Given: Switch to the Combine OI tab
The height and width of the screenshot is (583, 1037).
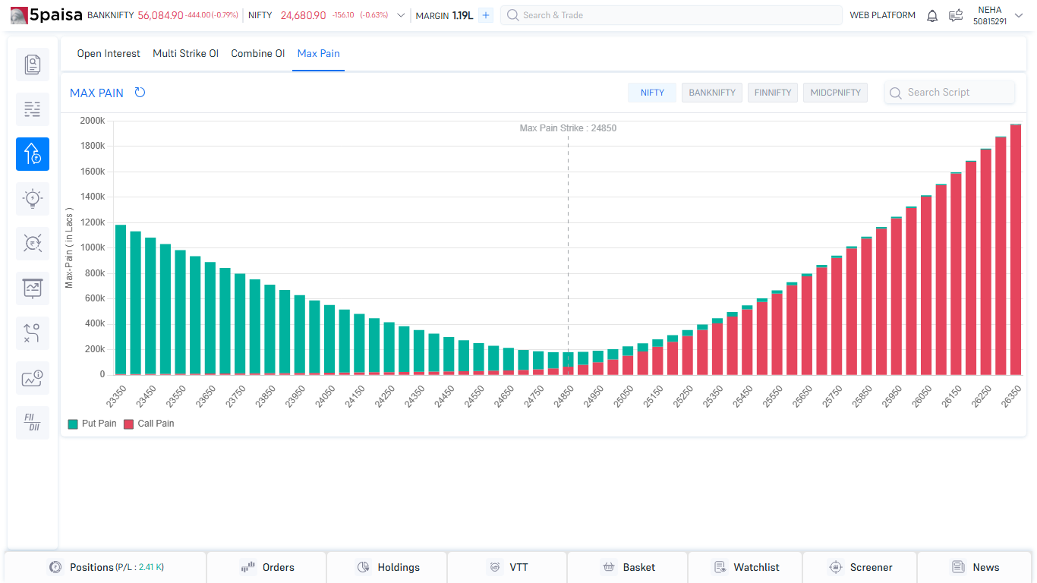Looking at the screenshot, I should click(x=258, y=54).
